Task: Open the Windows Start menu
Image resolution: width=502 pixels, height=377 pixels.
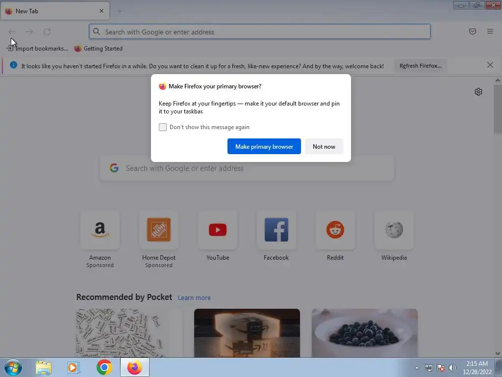Action: 13,367
